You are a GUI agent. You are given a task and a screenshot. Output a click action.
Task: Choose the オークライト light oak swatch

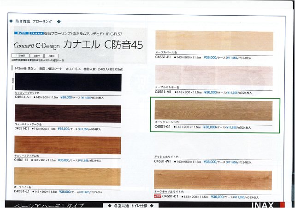67,176
